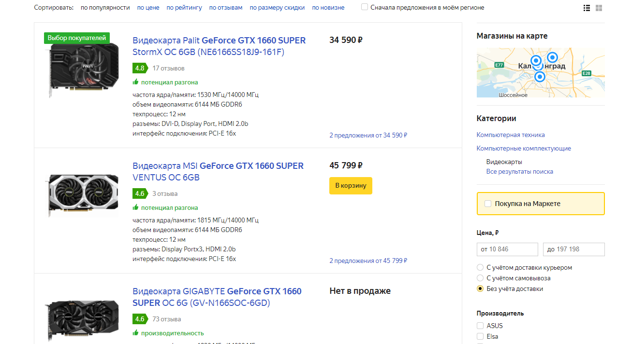Open "Компьютерные комплектующие" category link
The image size is (617, 344).
click(x=524, y=148)
